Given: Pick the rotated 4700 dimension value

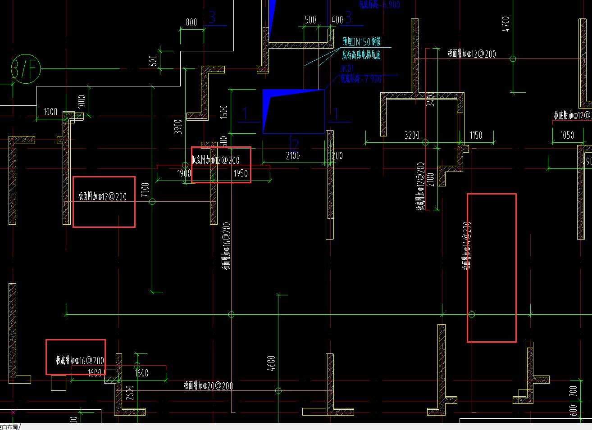Looking at the screenshot, I should pyautogui.click(x=506, y=24).
